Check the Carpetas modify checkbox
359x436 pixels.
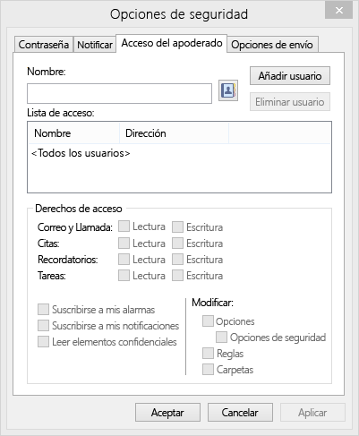(x=208, y=369)
